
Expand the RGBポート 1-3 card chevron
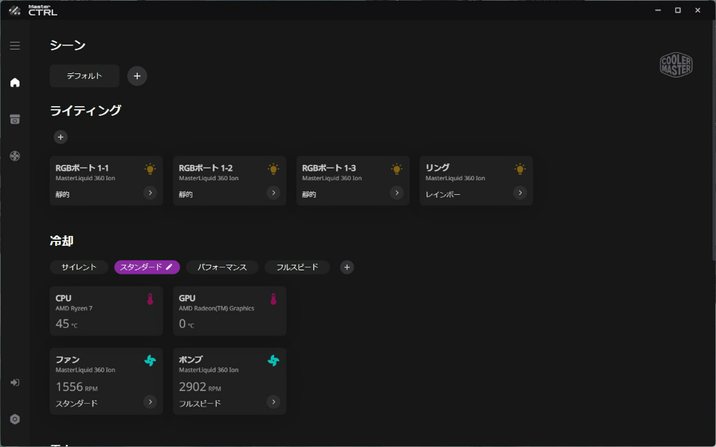point(396,193)
